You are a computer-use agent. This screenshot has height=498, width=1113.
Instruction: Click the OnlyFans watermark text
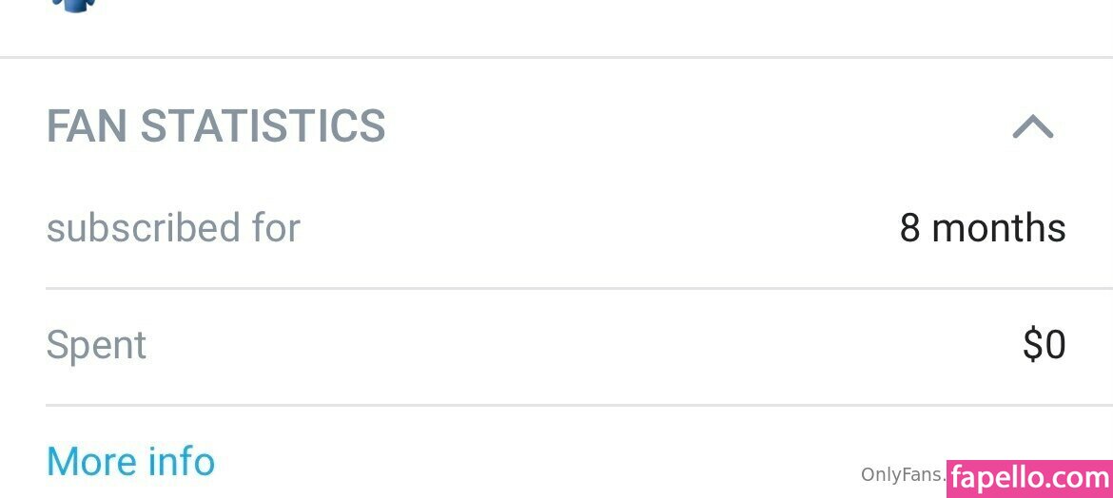902,475
